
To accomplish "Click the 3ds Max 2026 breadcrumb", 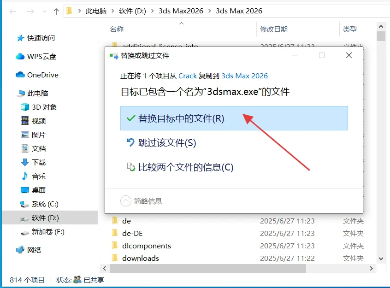I will (x=239, y=11).
